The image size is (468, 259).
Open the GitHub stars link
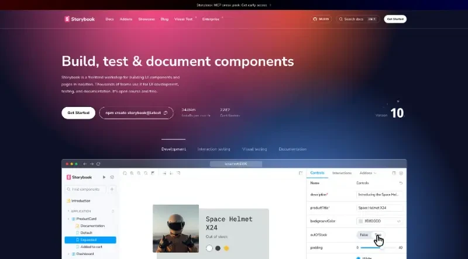(321, 19)
